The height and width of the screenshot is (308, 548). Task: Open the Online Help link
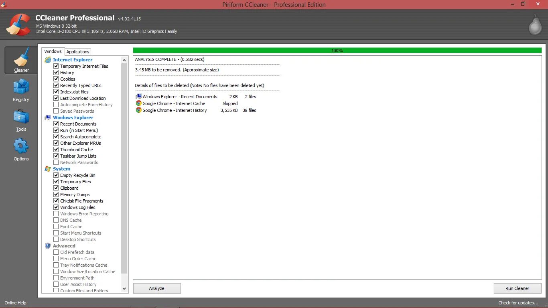click(x=16, y=303)
